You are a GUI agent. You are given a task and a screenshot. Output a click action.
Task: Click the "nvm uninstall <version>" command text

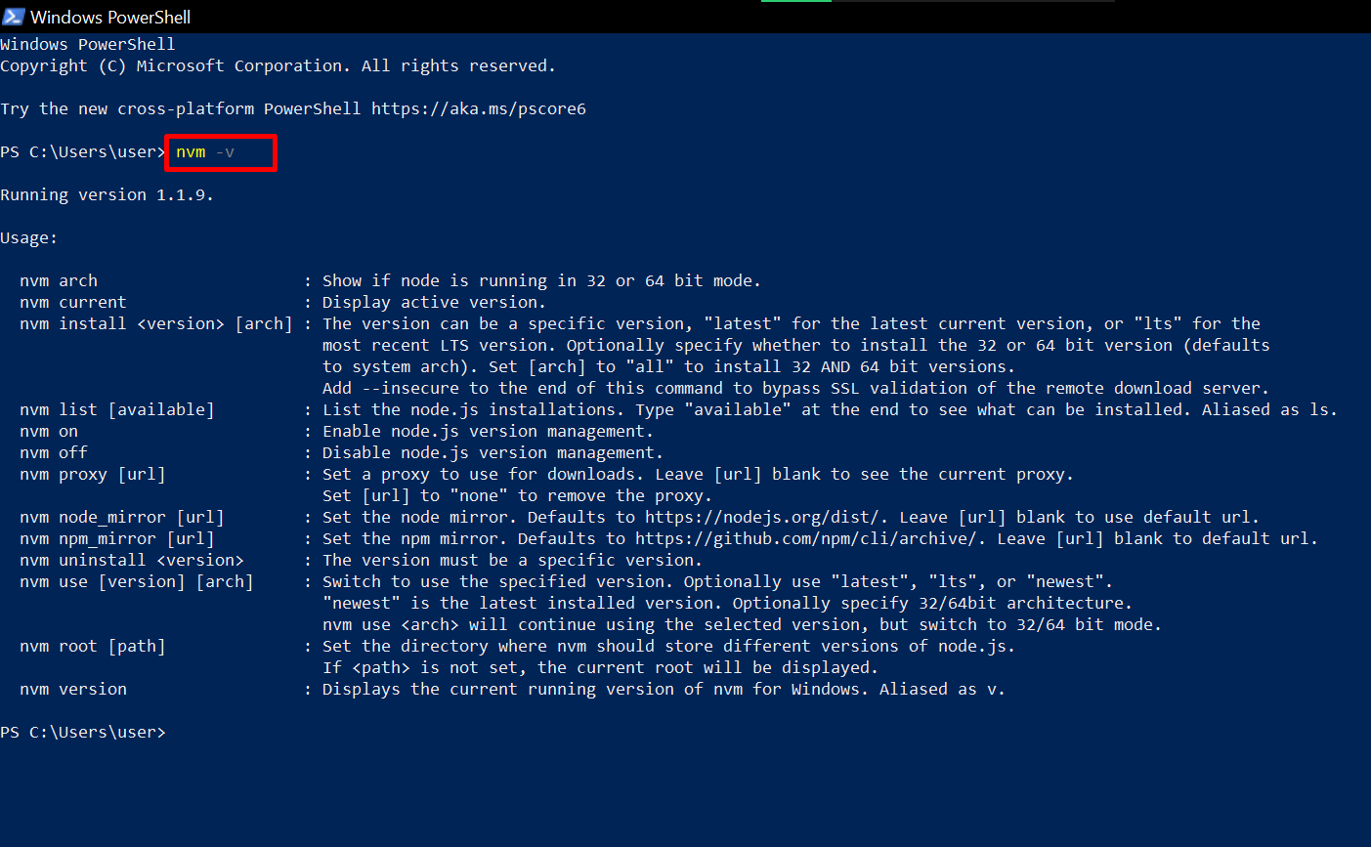pos(132,560)
